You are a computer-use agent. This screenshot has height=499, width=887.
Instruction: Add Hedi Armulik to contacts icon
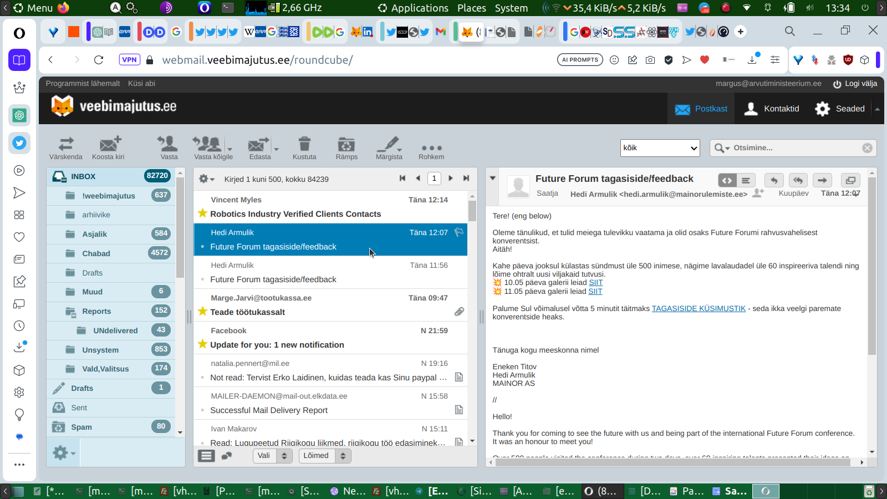pos(758,193)
